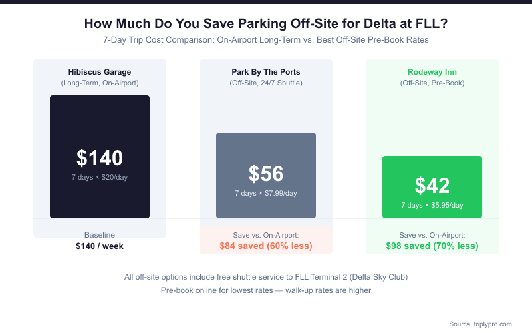Click the "(Off-Site, 24/7 Shuttle)" caption
532x333 pixels.
pos(266,83)
